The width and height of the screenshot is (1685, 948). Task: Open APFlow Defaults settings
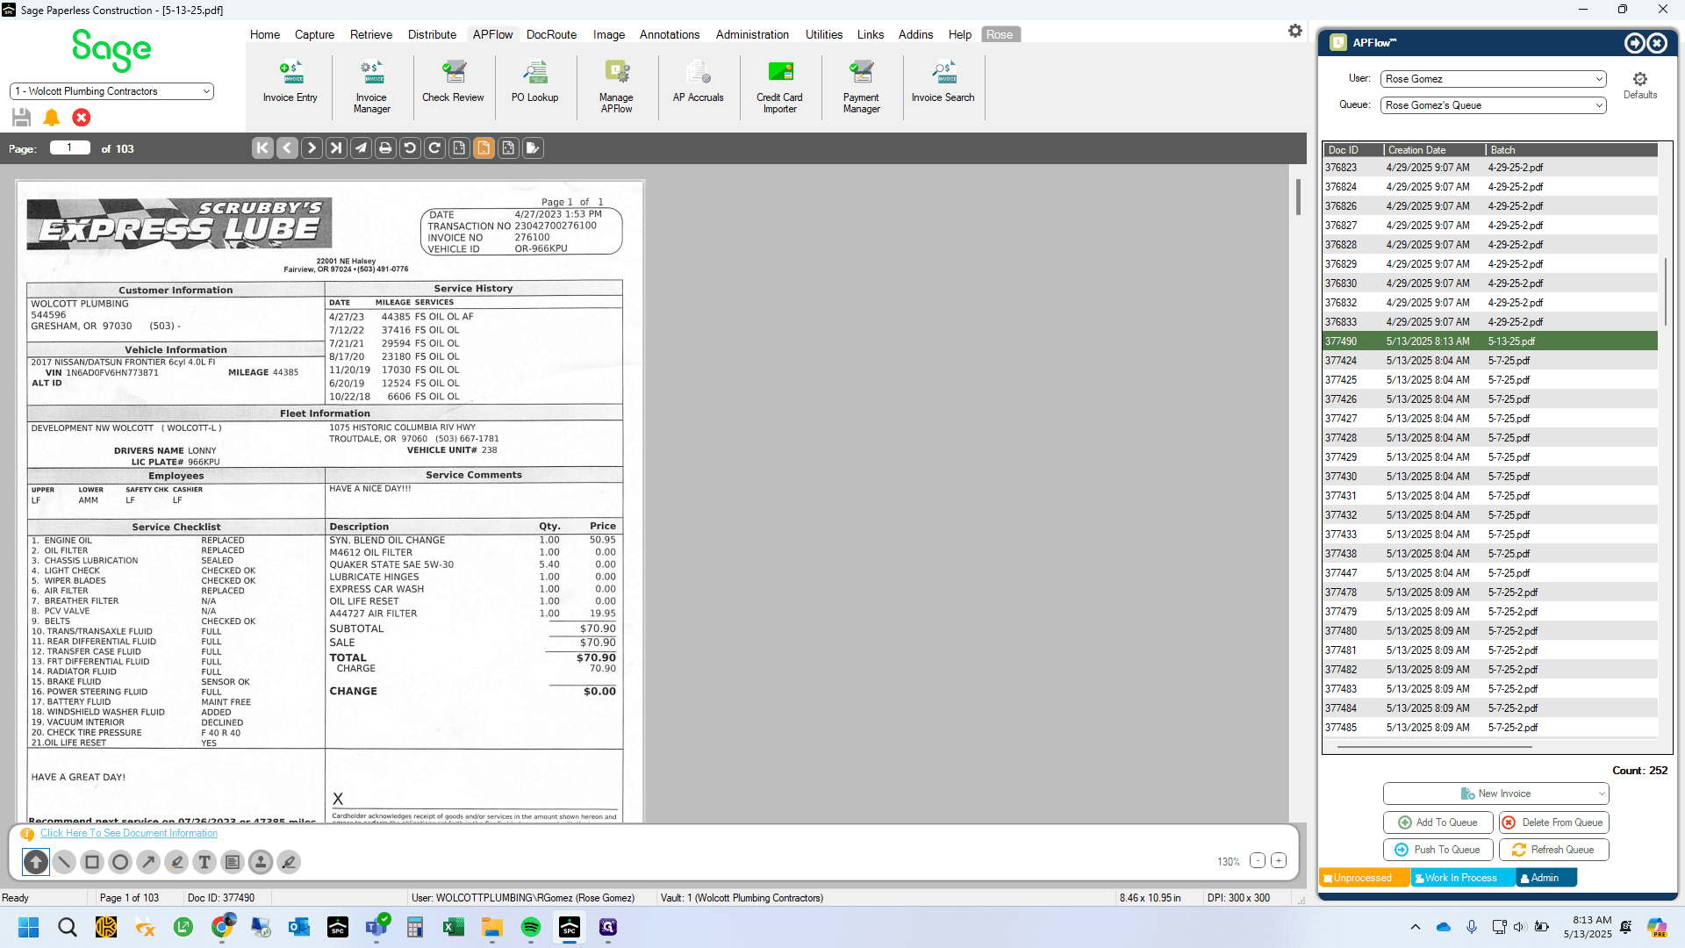point(1640,85)
